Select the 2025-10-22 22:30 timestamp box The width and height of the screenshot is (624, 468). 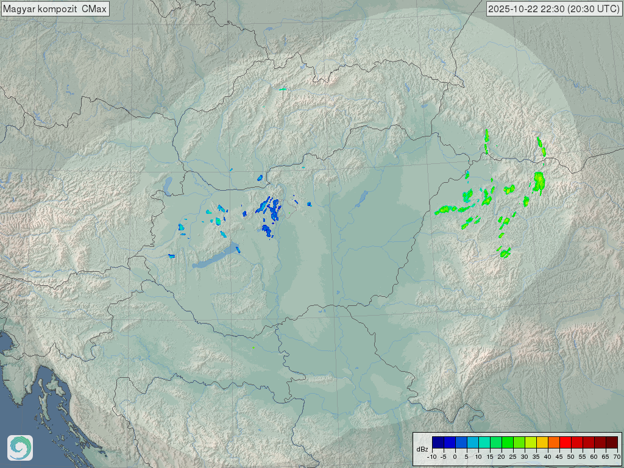[554, 9]
